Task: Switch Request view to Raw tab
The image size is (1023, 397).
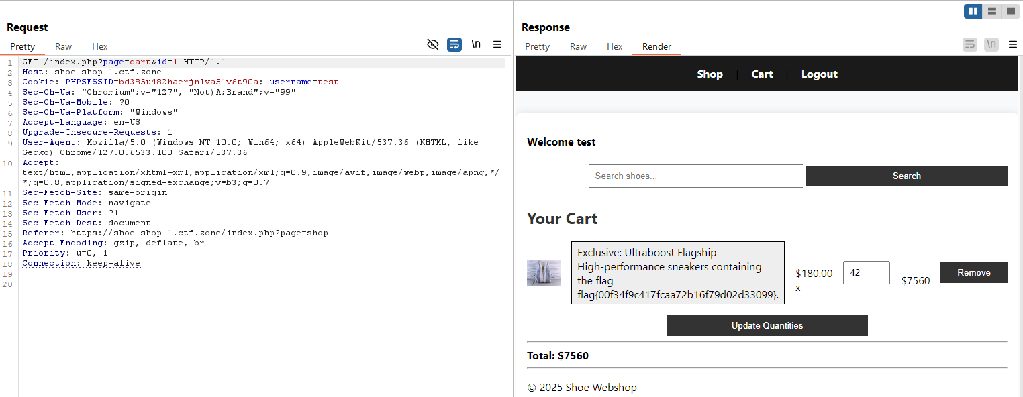Action: (x=64, y=46)
